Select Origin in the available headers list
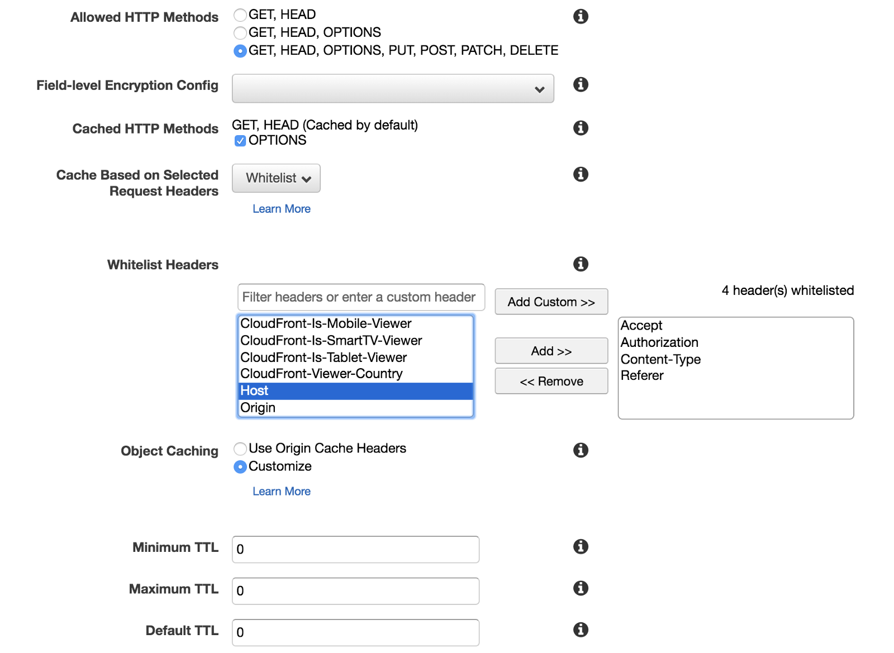This screenshot has height=653, width=894. click(258, 408)
